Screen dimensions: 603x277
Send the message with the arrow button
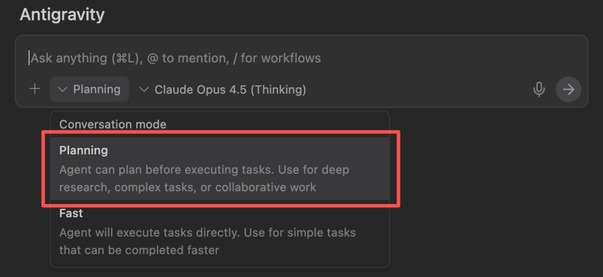click(x=568, y=89)
